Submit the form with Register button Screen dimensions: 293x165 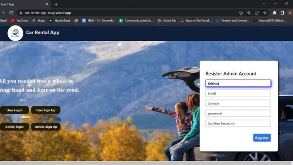[262, 137]
